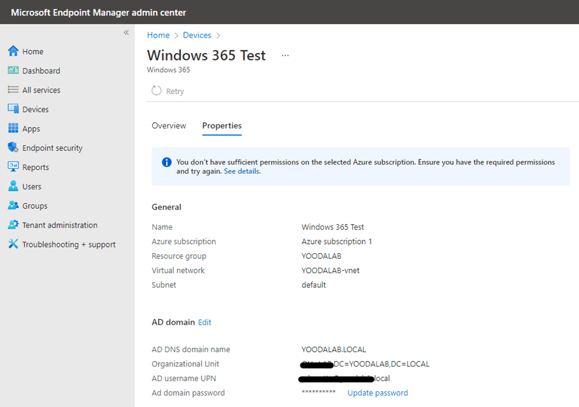Select the Properties tab
Viewport: 579px width, 407px height.
coord(222,125)
